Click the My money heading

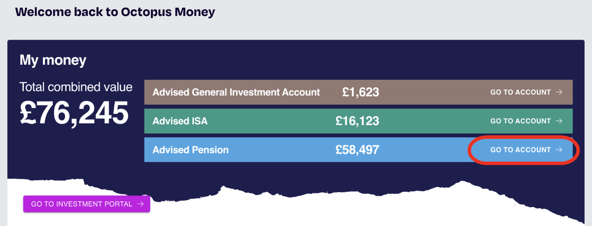tap(53, 60)
